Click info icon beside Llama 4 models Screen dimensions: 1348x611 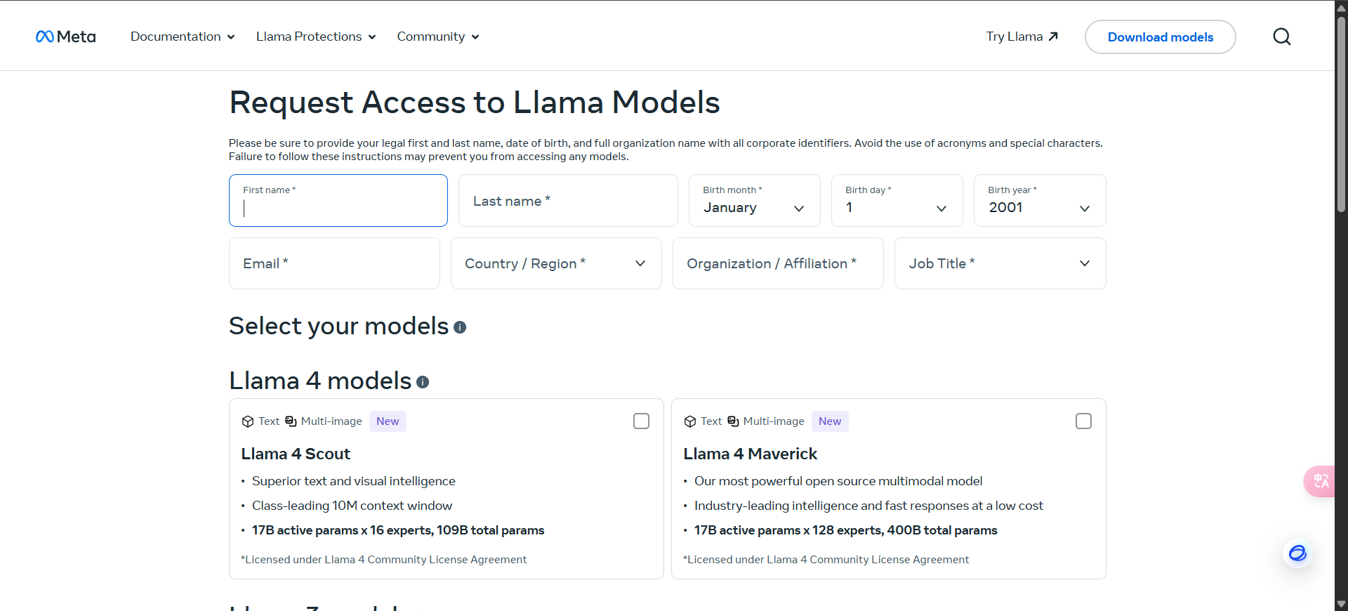[423, 382]
